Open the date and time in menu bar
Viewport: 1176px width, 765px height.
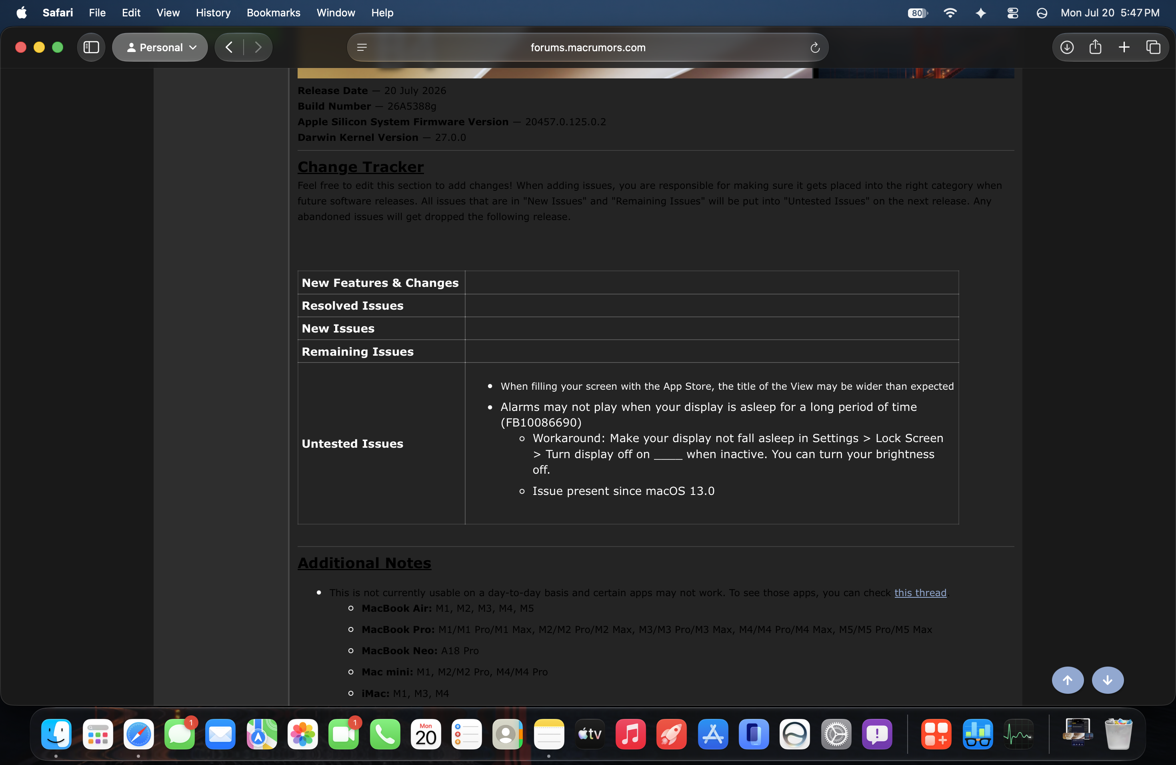[x=1110, y=13]
